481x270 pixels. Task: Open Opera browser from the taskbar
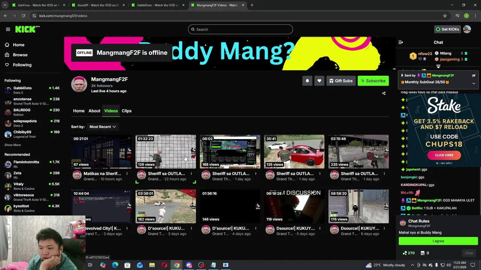(164, 265)
